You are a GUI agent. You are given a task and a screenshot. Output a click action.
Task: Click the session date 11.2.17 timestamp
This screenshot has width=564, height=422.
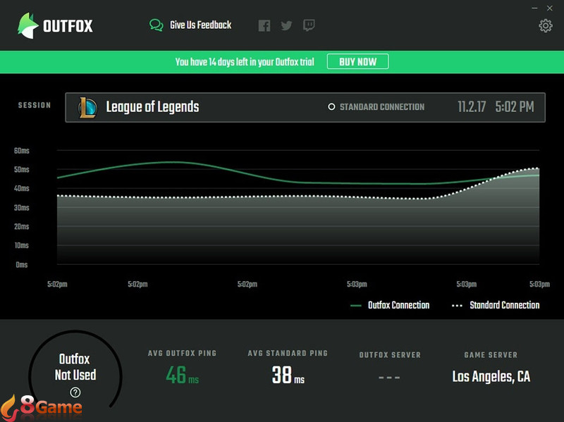tap(472, 107)
